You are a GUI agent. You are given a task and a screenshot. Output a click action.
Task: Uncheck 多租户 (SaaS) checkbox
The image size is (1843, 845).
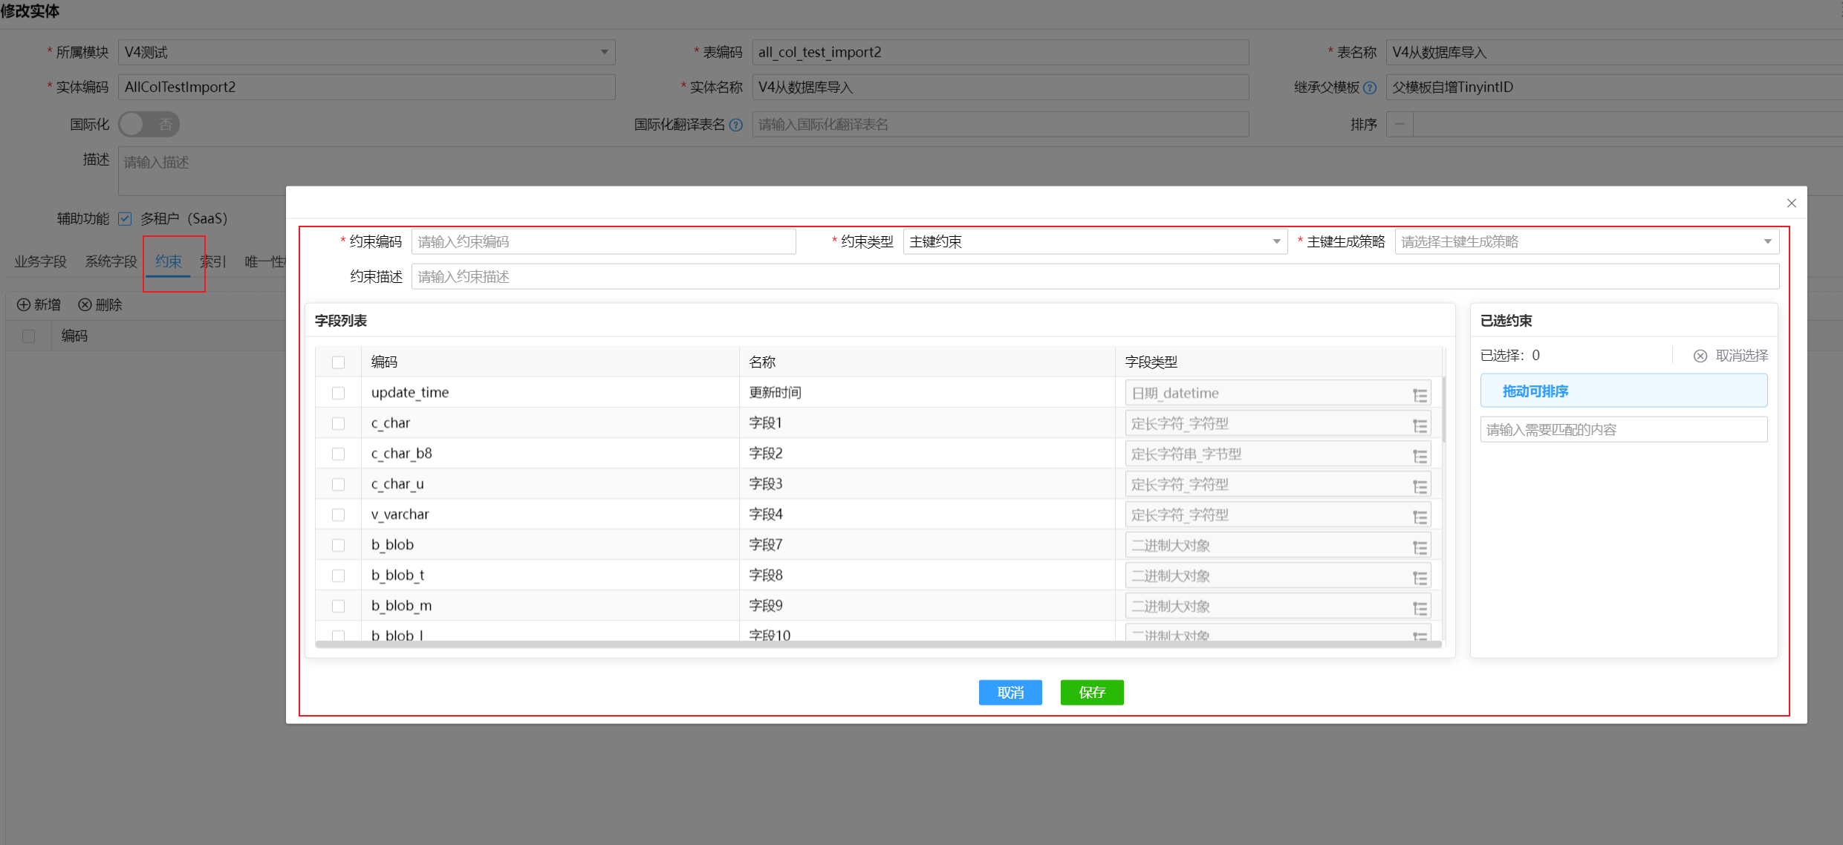(125, 218)
